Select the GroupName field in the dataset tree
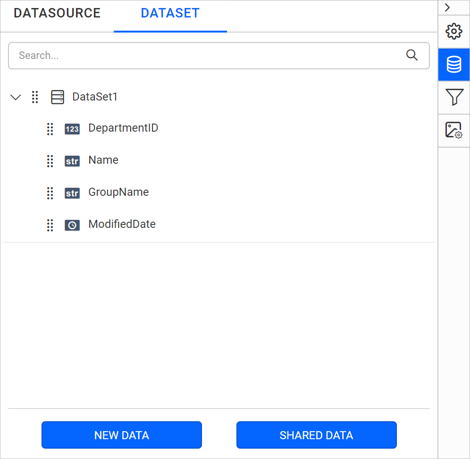470x459 pixels. tap(118, 192)
